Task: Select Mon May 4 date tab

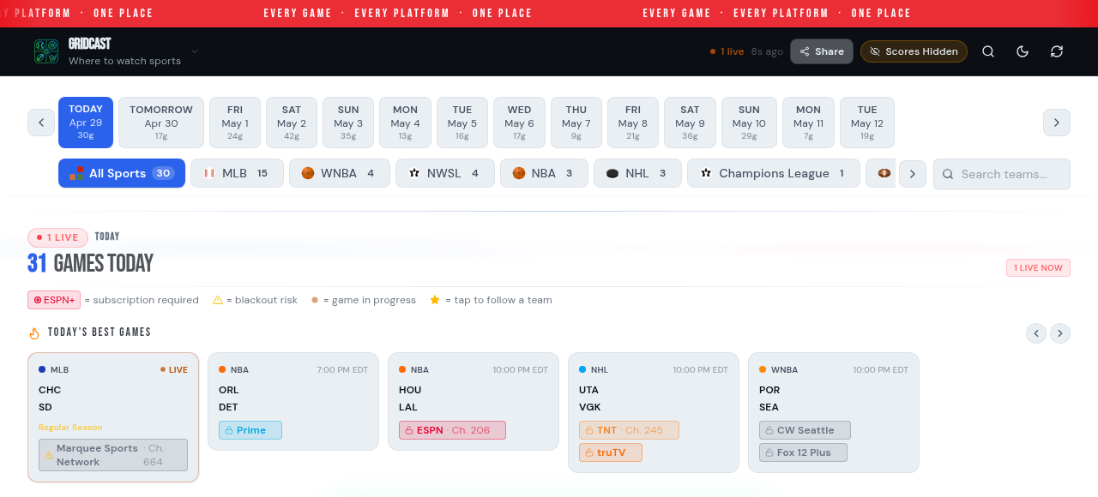Action: click(x=405, y=123)
